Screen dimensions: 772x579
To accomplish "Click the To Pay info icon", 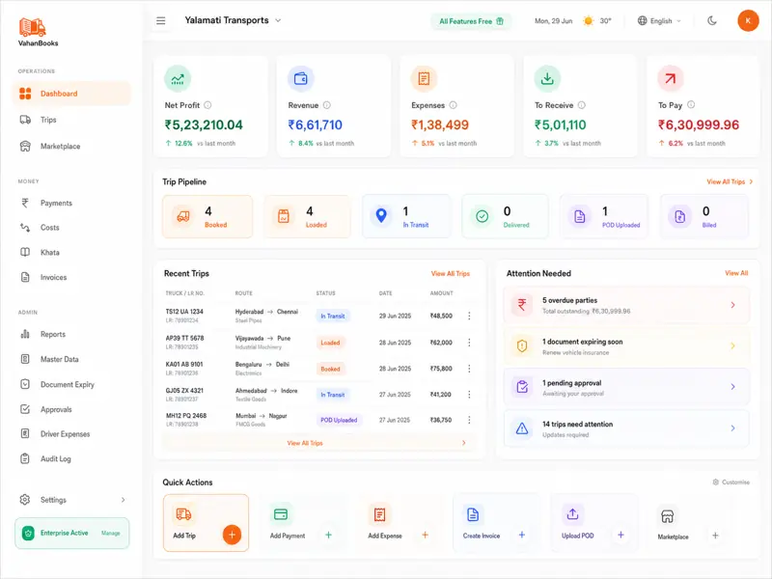I will [x=691, y=104].
